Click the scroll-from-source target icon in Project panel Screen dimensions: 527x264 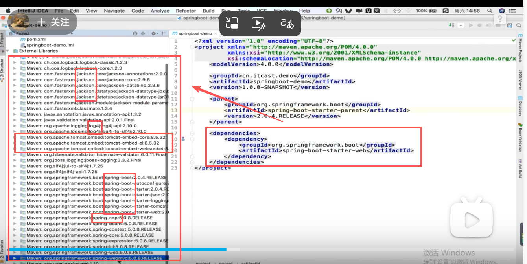click(x=135, y=34)
